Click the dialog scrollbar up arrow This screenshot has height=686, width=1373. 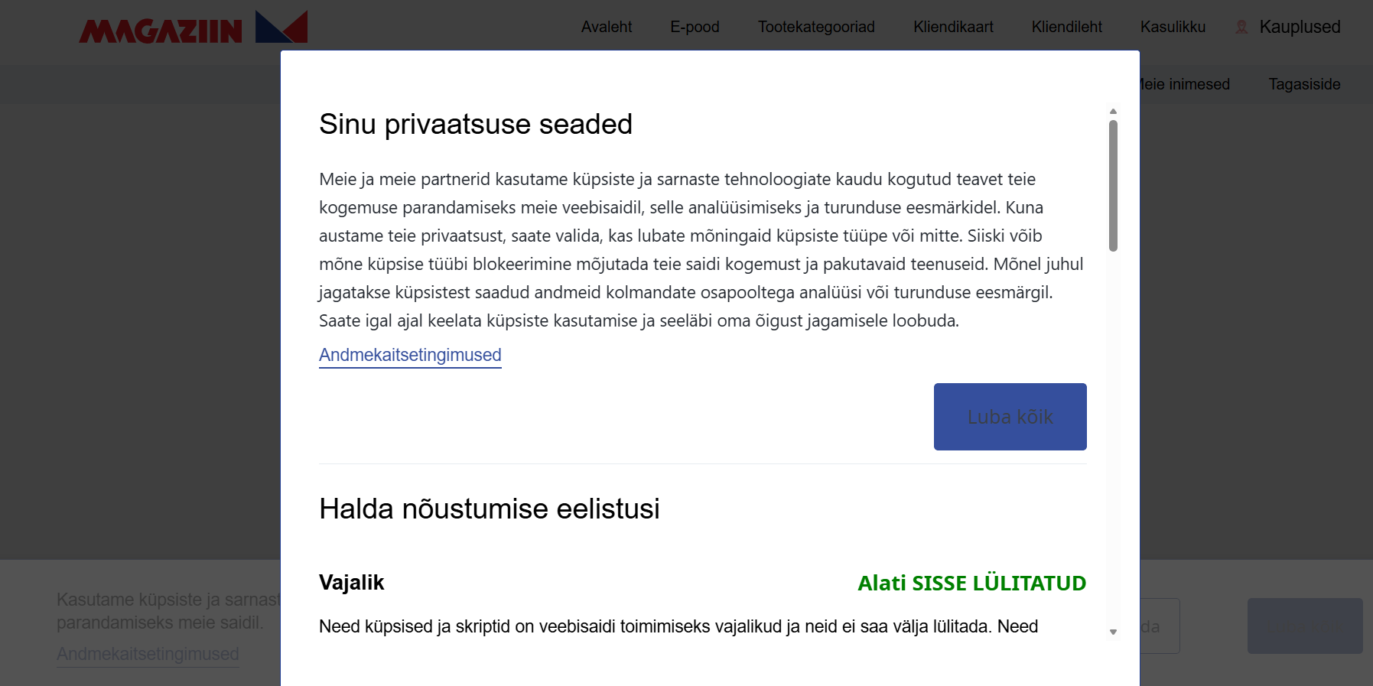click(1113, 112)
